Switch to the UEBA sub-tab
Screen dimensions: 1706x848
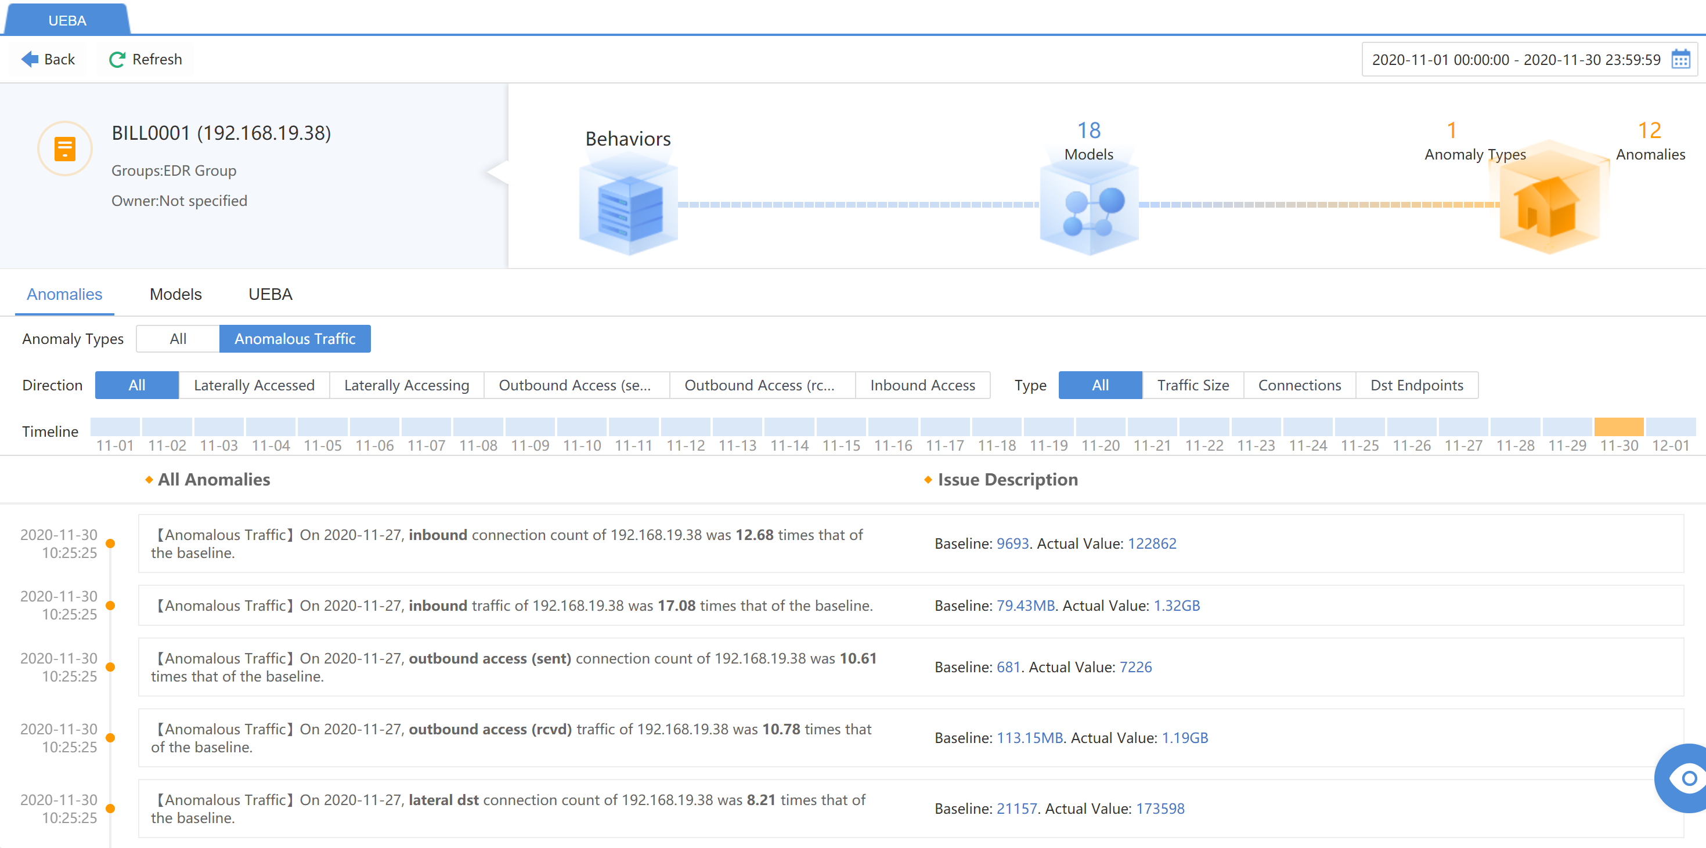[270, 295]
